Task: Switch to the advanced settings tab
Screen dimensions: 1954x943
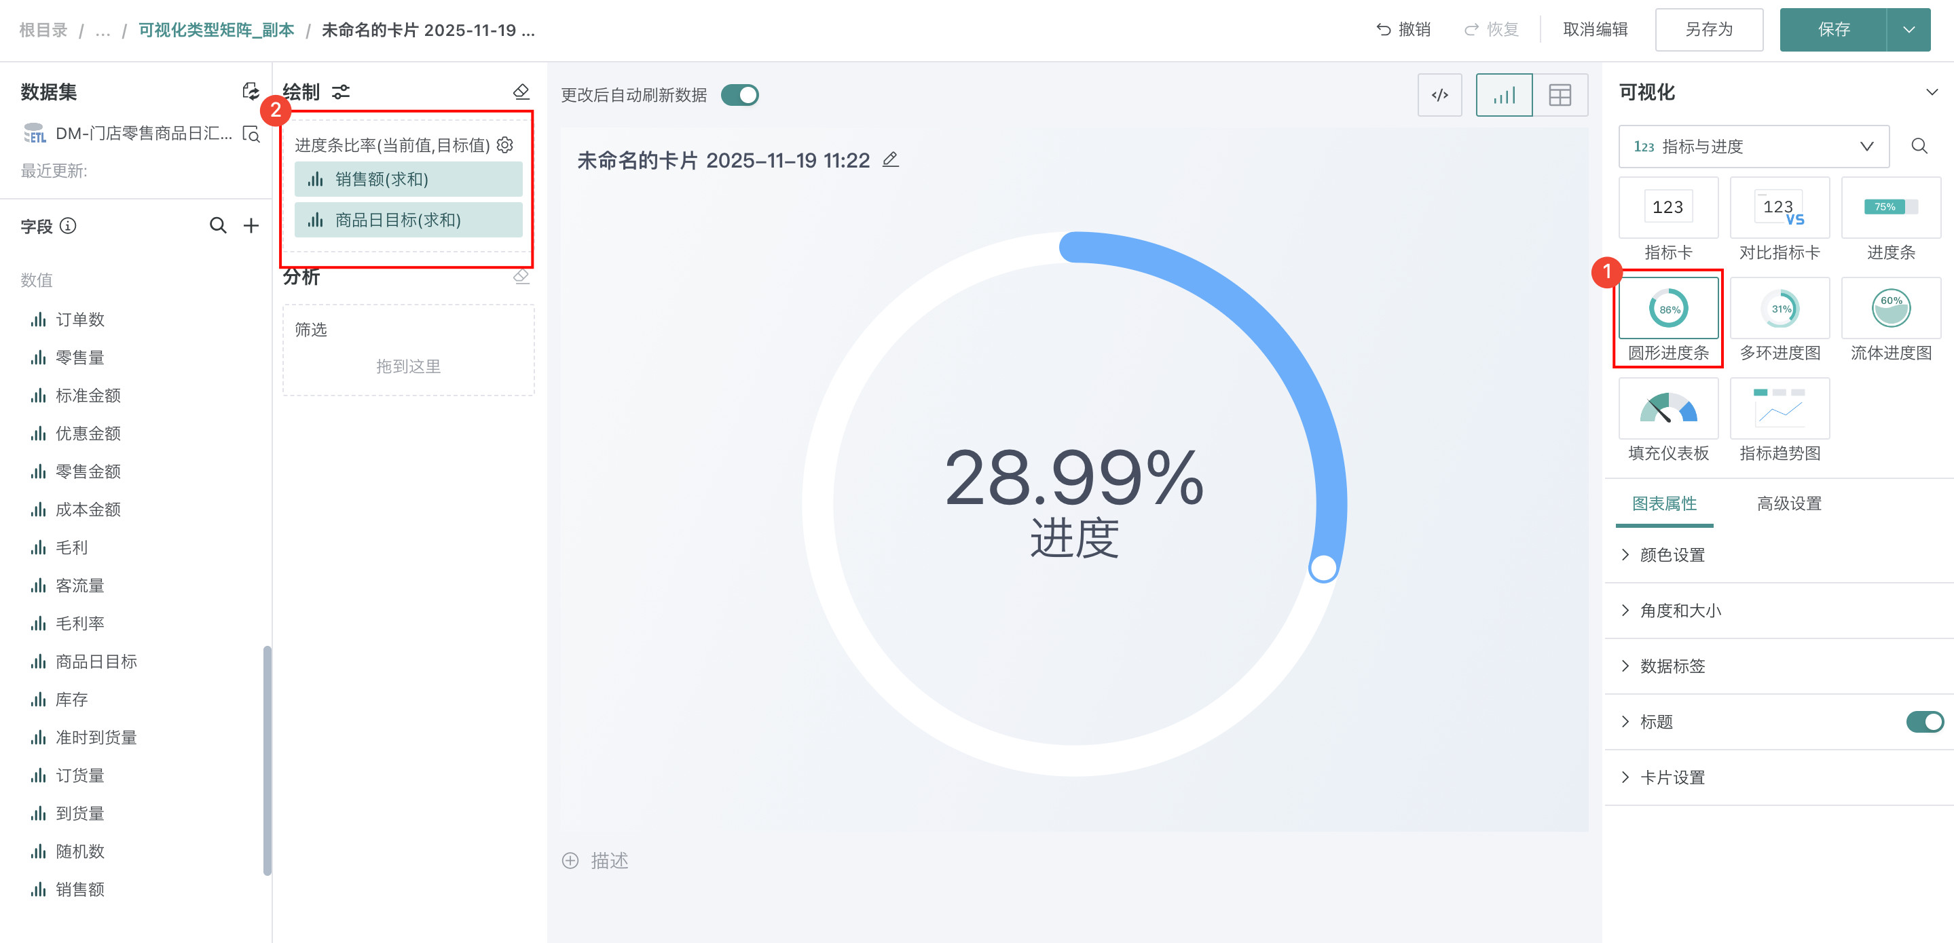Action: click(x=1788, y=503)
